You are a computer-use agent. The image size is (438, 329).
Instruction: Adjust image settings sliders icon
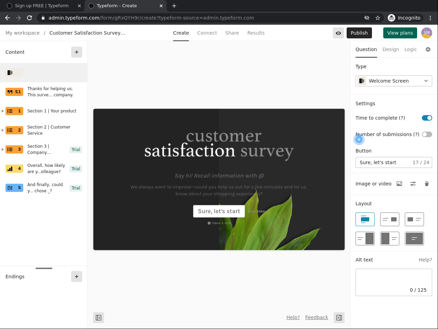413,184
